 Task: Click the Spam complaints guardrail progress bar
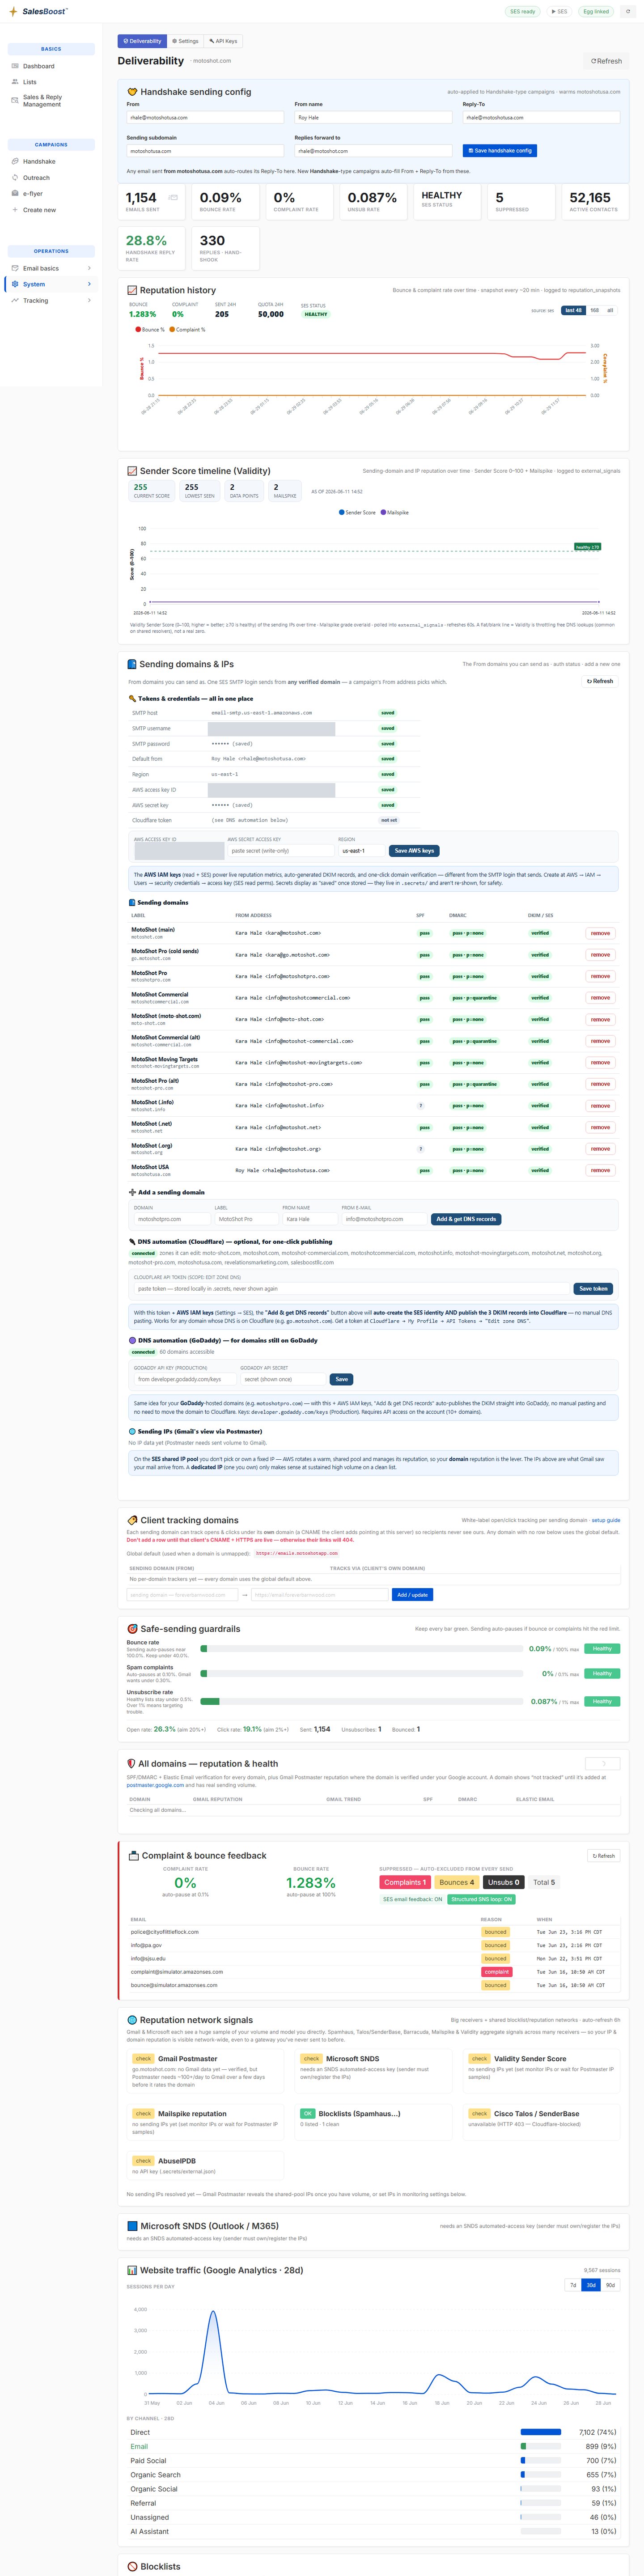coord(361,1673)
